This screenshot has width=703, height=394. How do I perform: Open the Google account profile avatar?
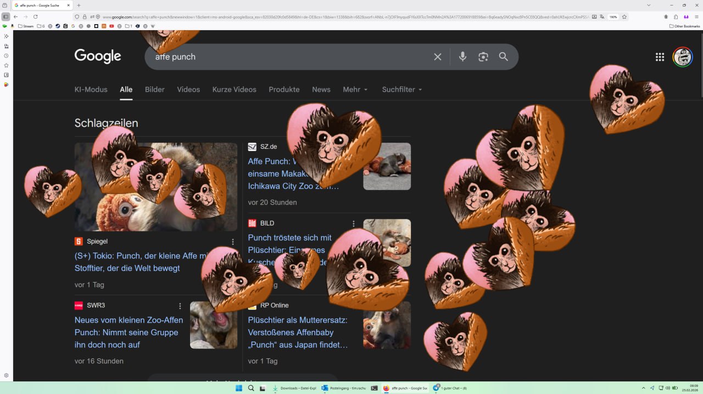coord(683,57)
